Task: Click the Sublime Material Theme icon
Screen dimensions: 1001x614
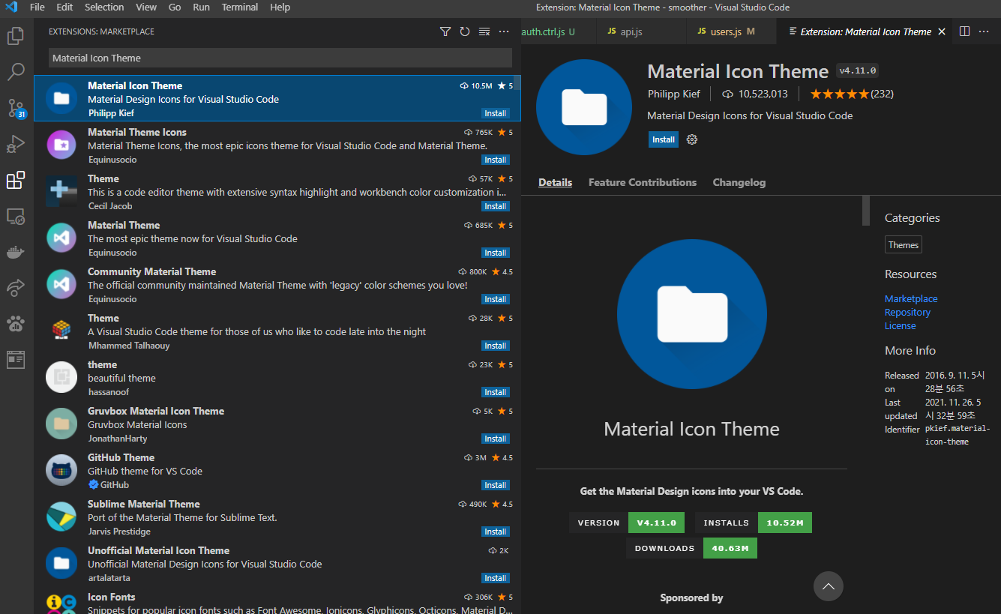Action: (x=61, y=517)
